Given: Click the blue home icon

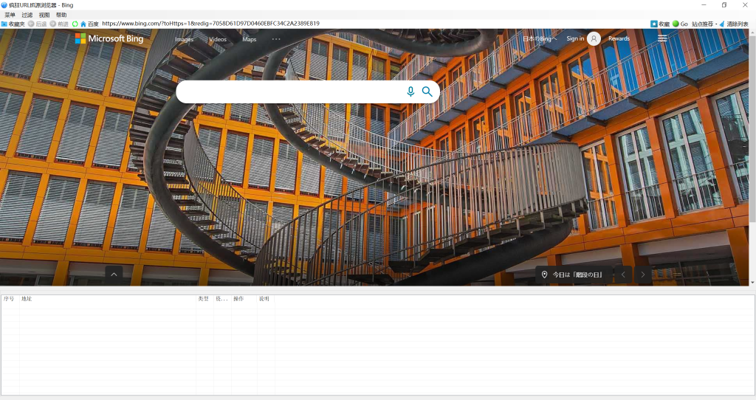Looking at the screenshot, I should point(83,24).
